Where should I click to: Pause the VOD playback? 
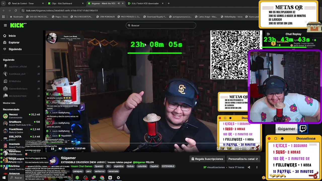pyautogui.click(x=53, y=149)
